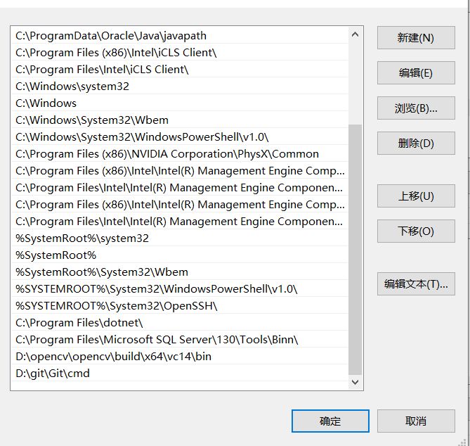The width and height of the screenshot is (470, 446).
Task: Select the Oracle\Java\javapath entry
Action: tap(180, 36)
